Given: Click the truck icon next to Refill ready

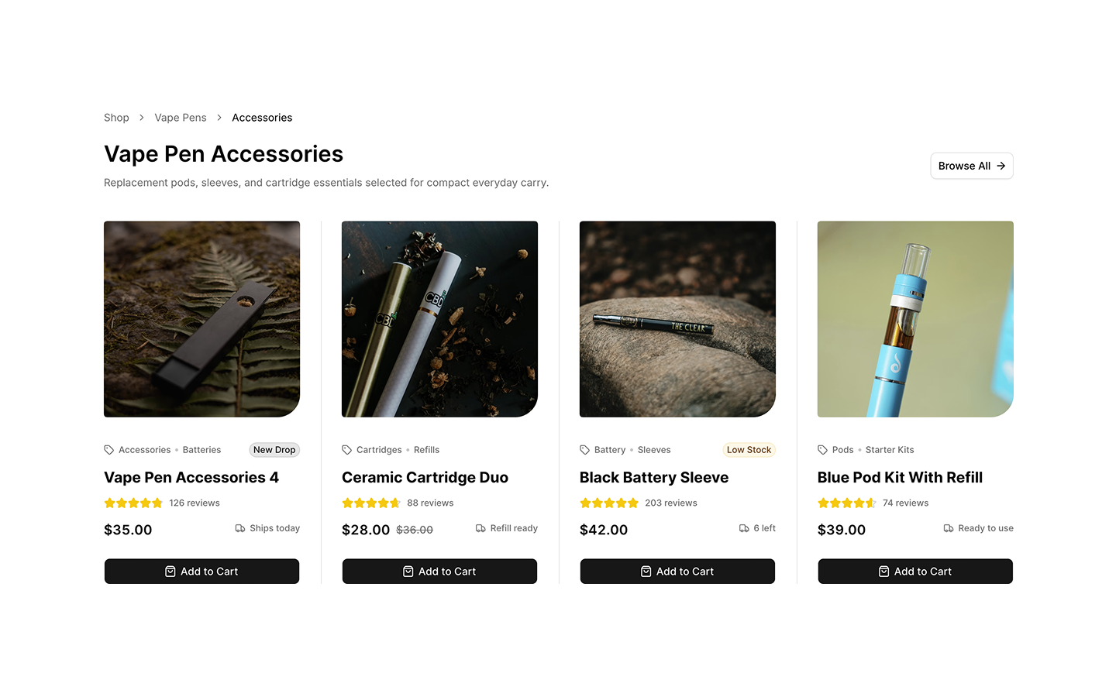Looking at the screenshot, I should pos(480,528).
